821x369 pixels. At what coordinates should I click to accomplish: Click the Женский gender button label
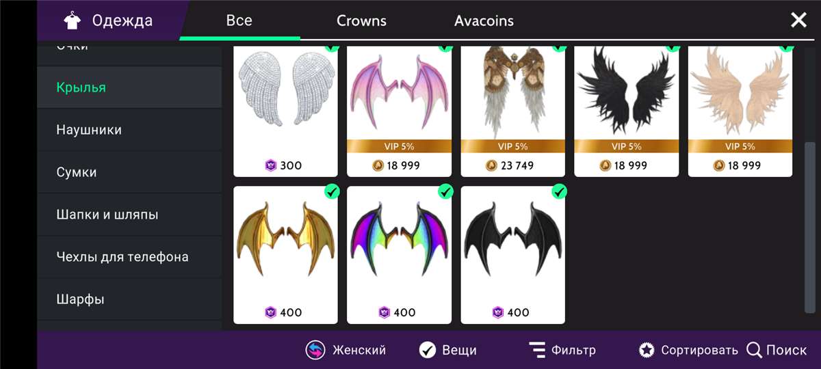click(359, 351)
